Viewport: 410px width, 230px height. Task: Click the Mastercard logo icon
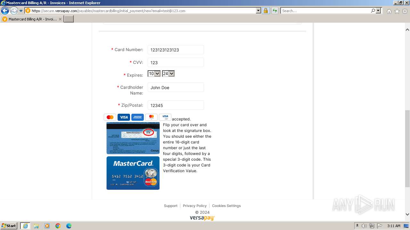tap(110, 117)
